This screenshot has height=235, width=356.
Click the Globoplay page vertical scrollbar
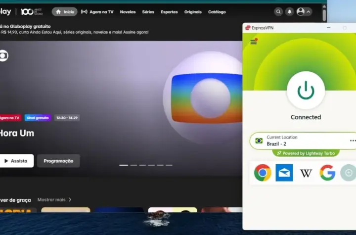[x=324, y=15]
